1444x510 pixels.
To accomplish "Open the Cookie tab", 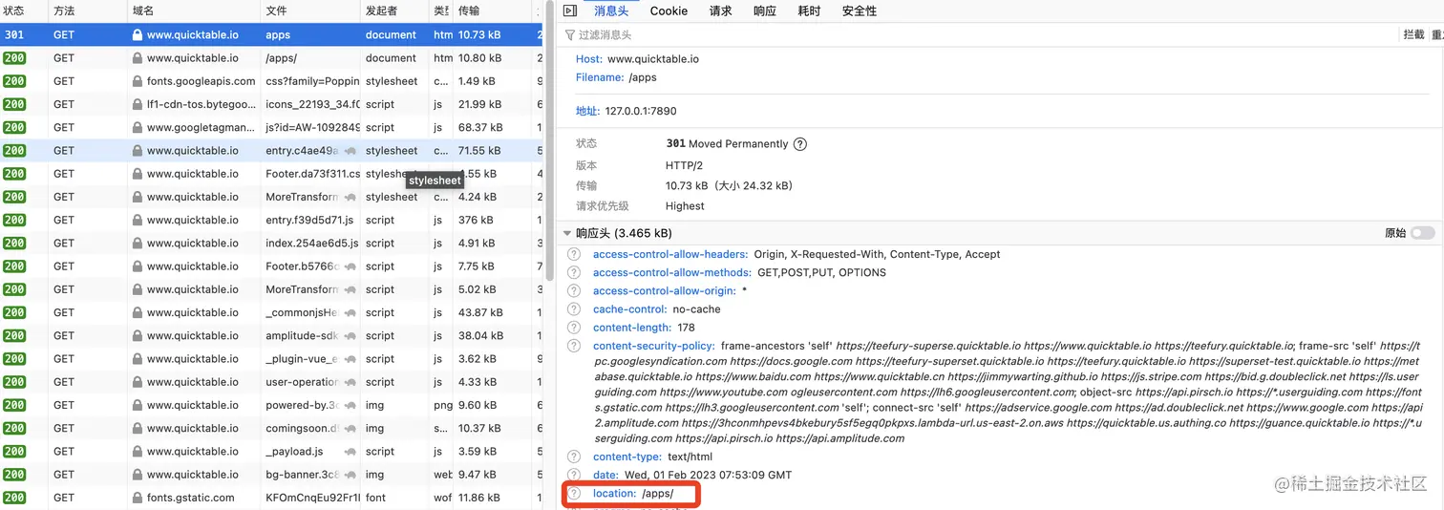I will 669,11.
